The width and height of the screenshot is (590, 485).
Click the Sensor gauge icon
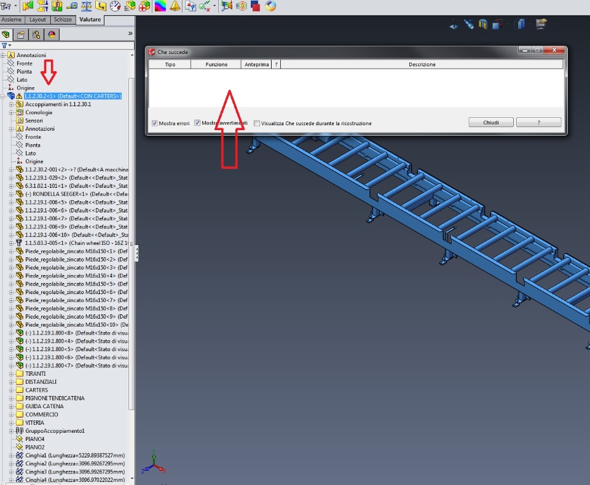[115, 6]
